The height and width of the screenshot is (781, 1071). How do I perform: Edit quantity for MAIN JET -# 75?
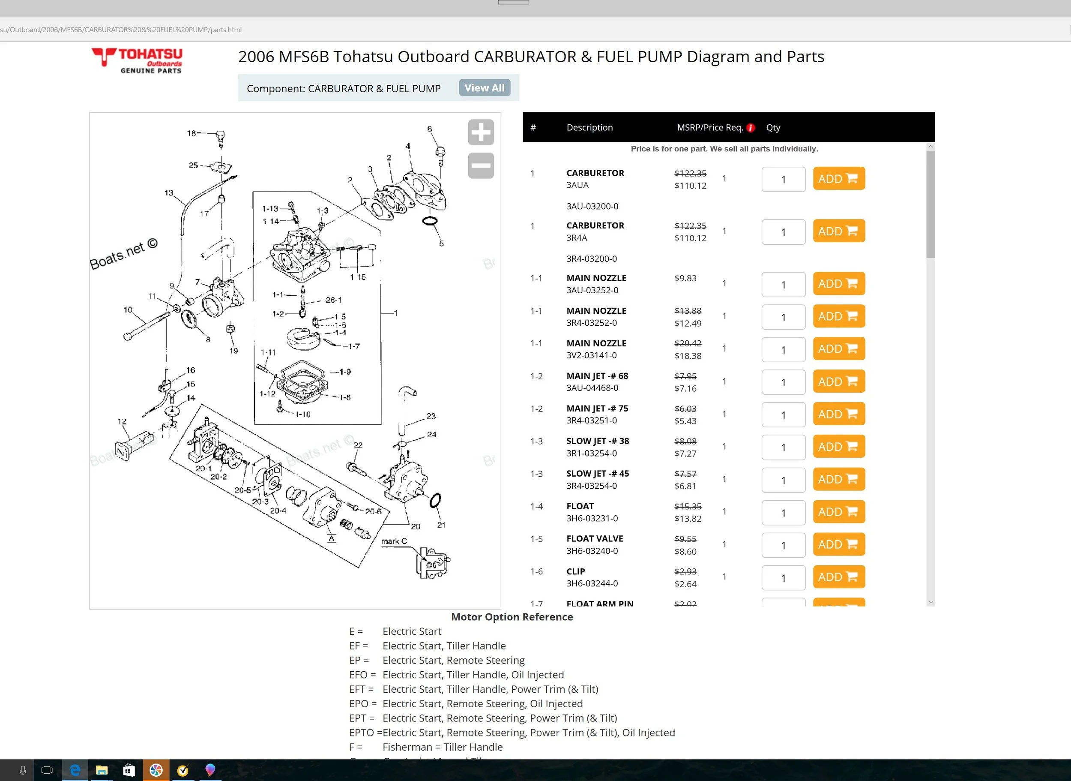pyautogui.click(x=783, y=415)
